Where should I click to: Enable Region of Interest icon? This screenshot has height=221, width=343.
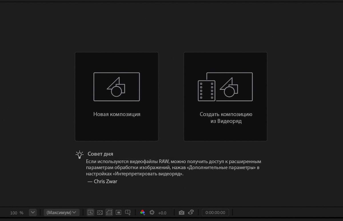[x=119, y=212]
